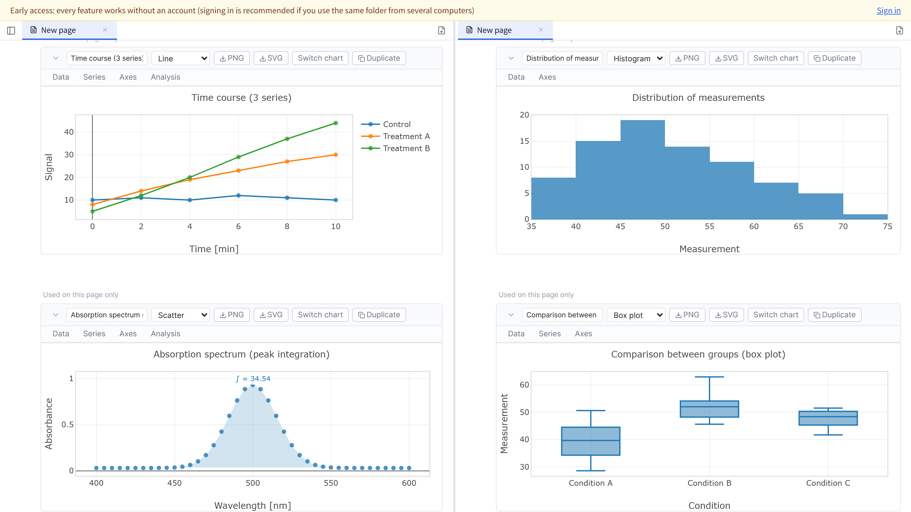Duplicate the Distribution histogram chart
911x512 pixels.
pyautogui.click(x=835, y=58)
